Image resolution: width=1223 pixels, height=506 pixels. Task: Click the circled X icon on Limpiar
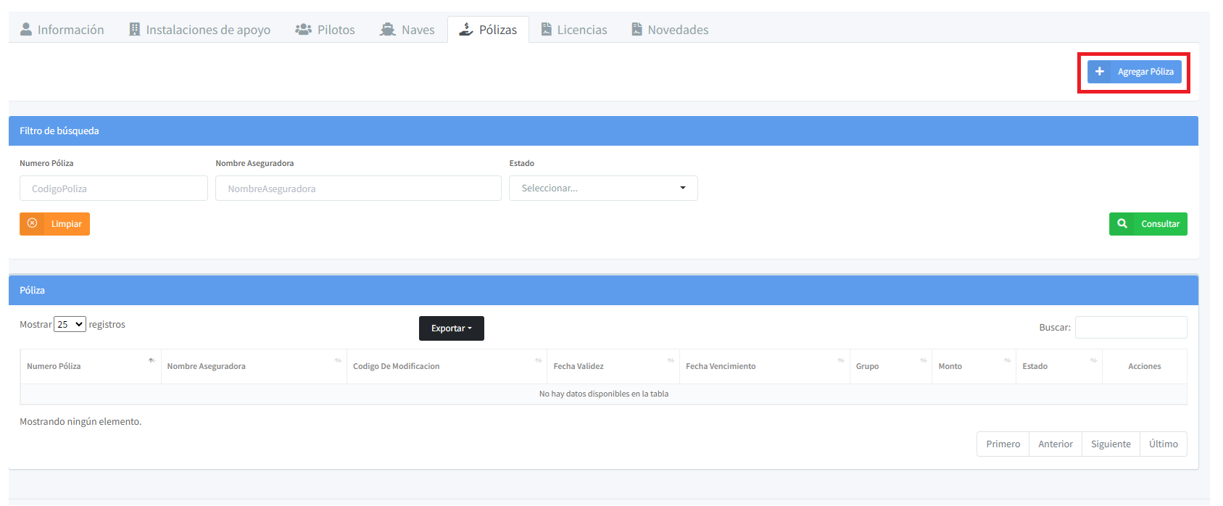tap(32, 224)
